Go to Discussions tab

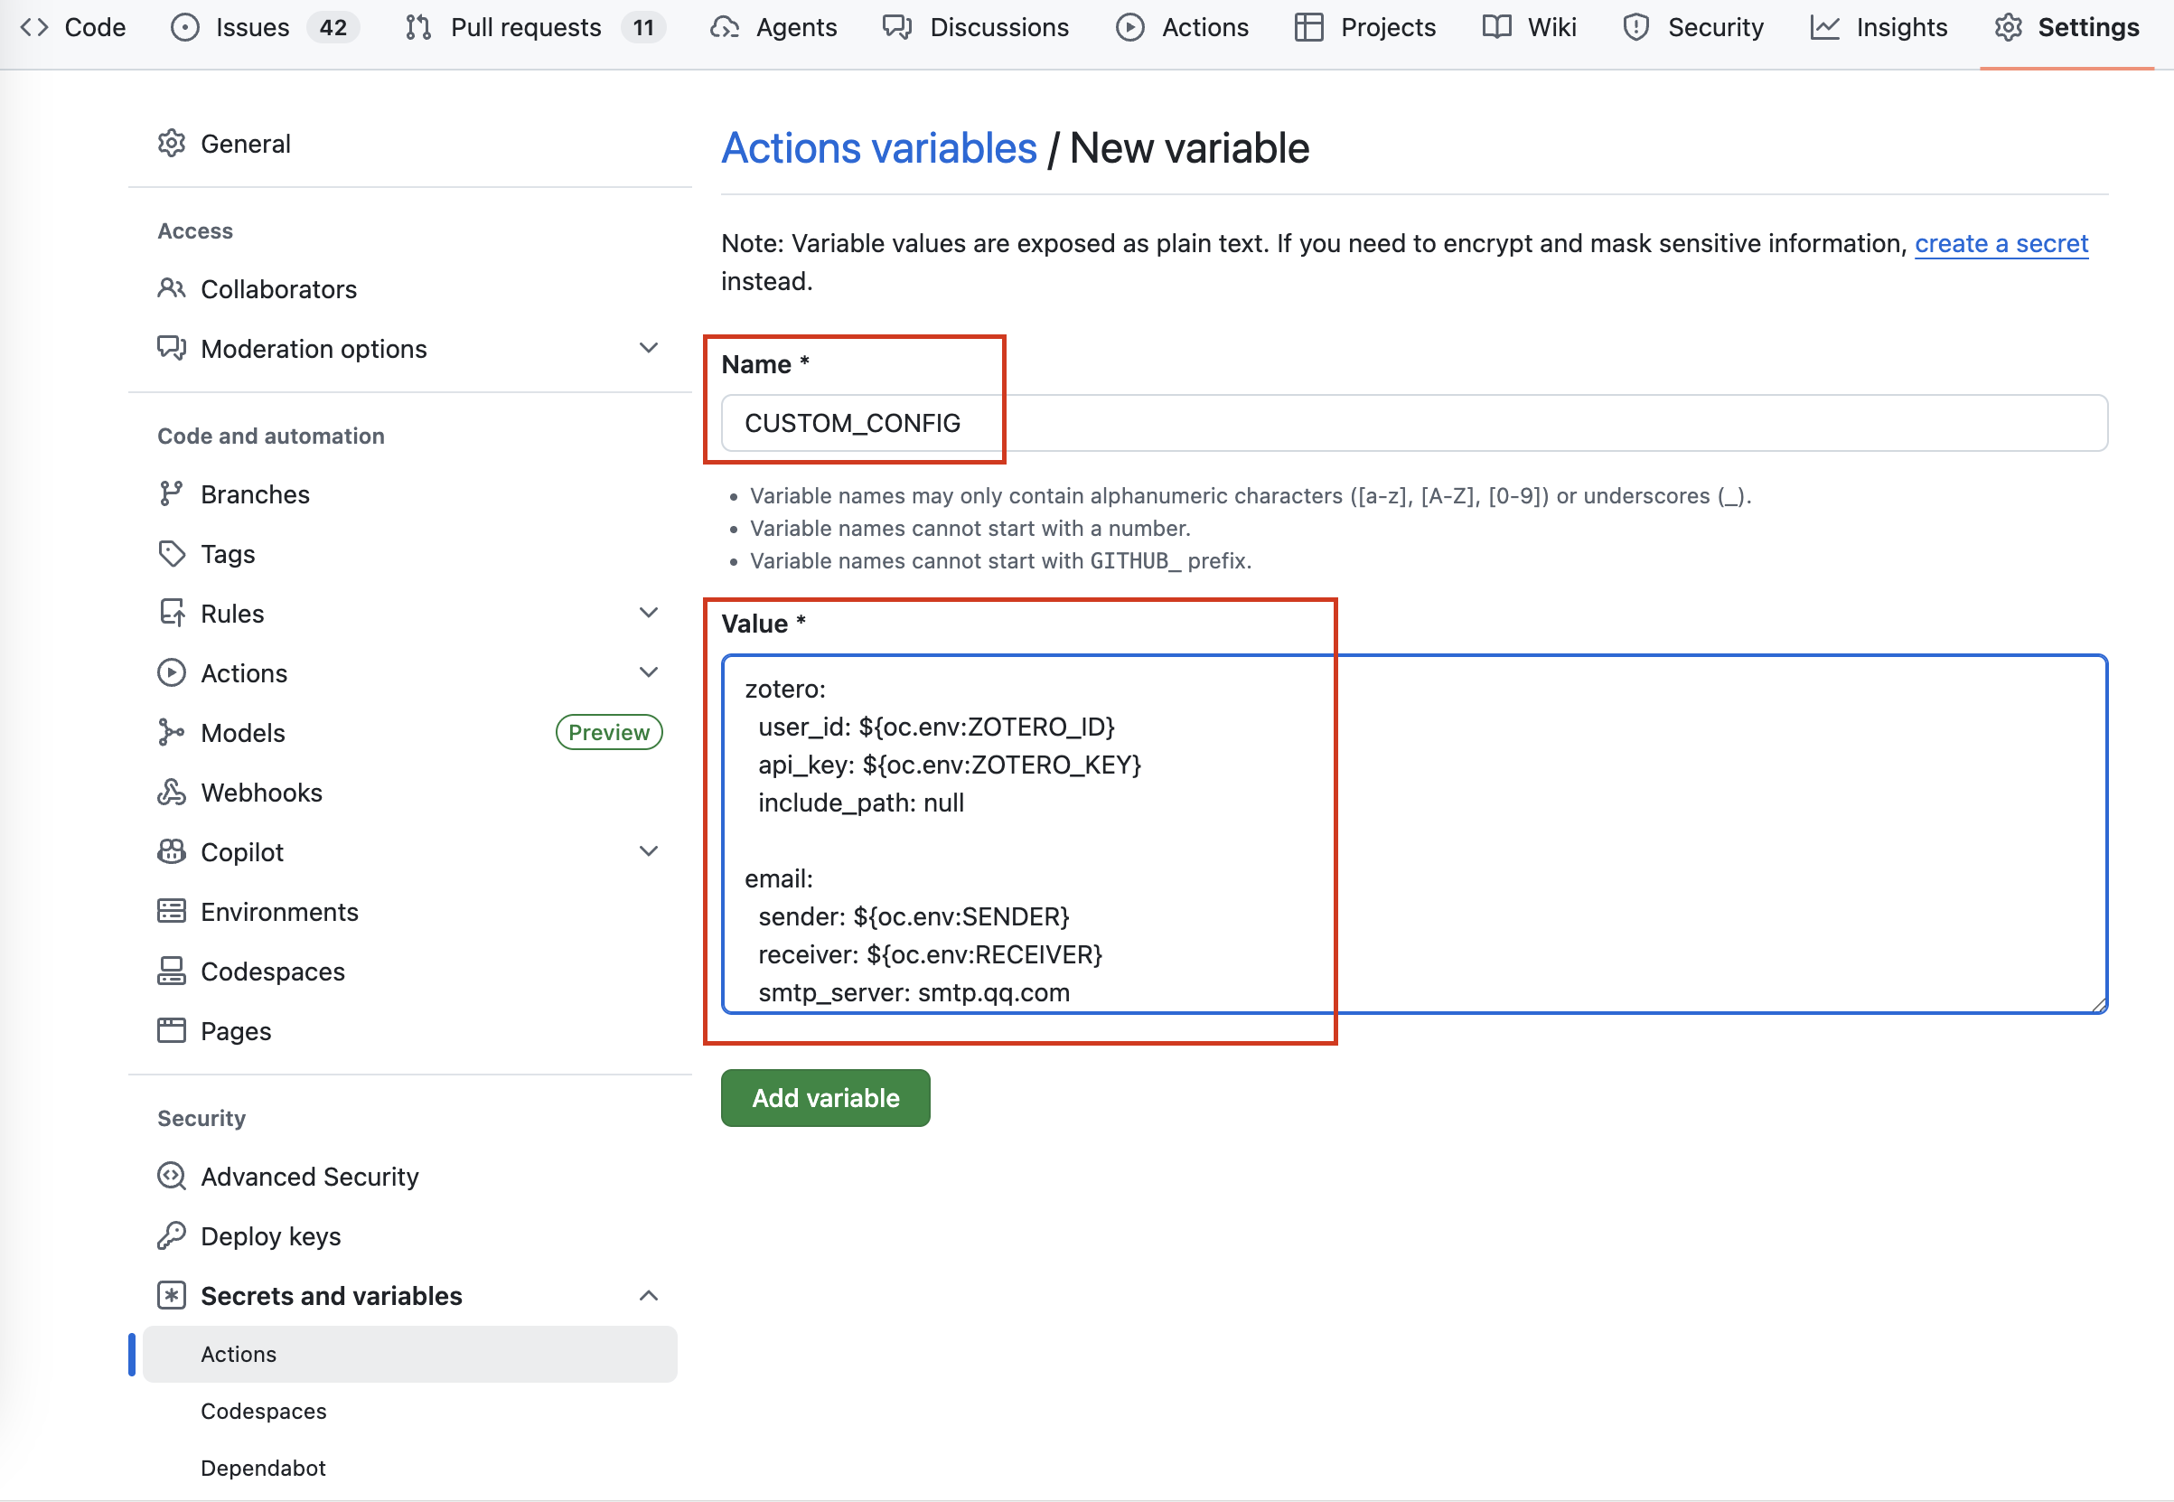click(976, 27)
